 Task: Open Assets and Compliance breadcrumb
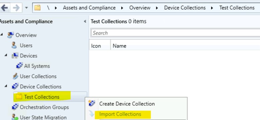(89, 8)
